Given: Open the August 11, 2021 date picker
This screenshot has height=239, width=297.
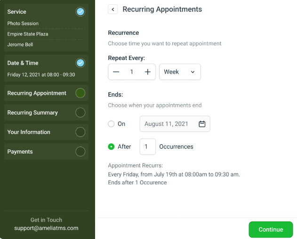Looking at the screenshot, I should coord(167,124).
